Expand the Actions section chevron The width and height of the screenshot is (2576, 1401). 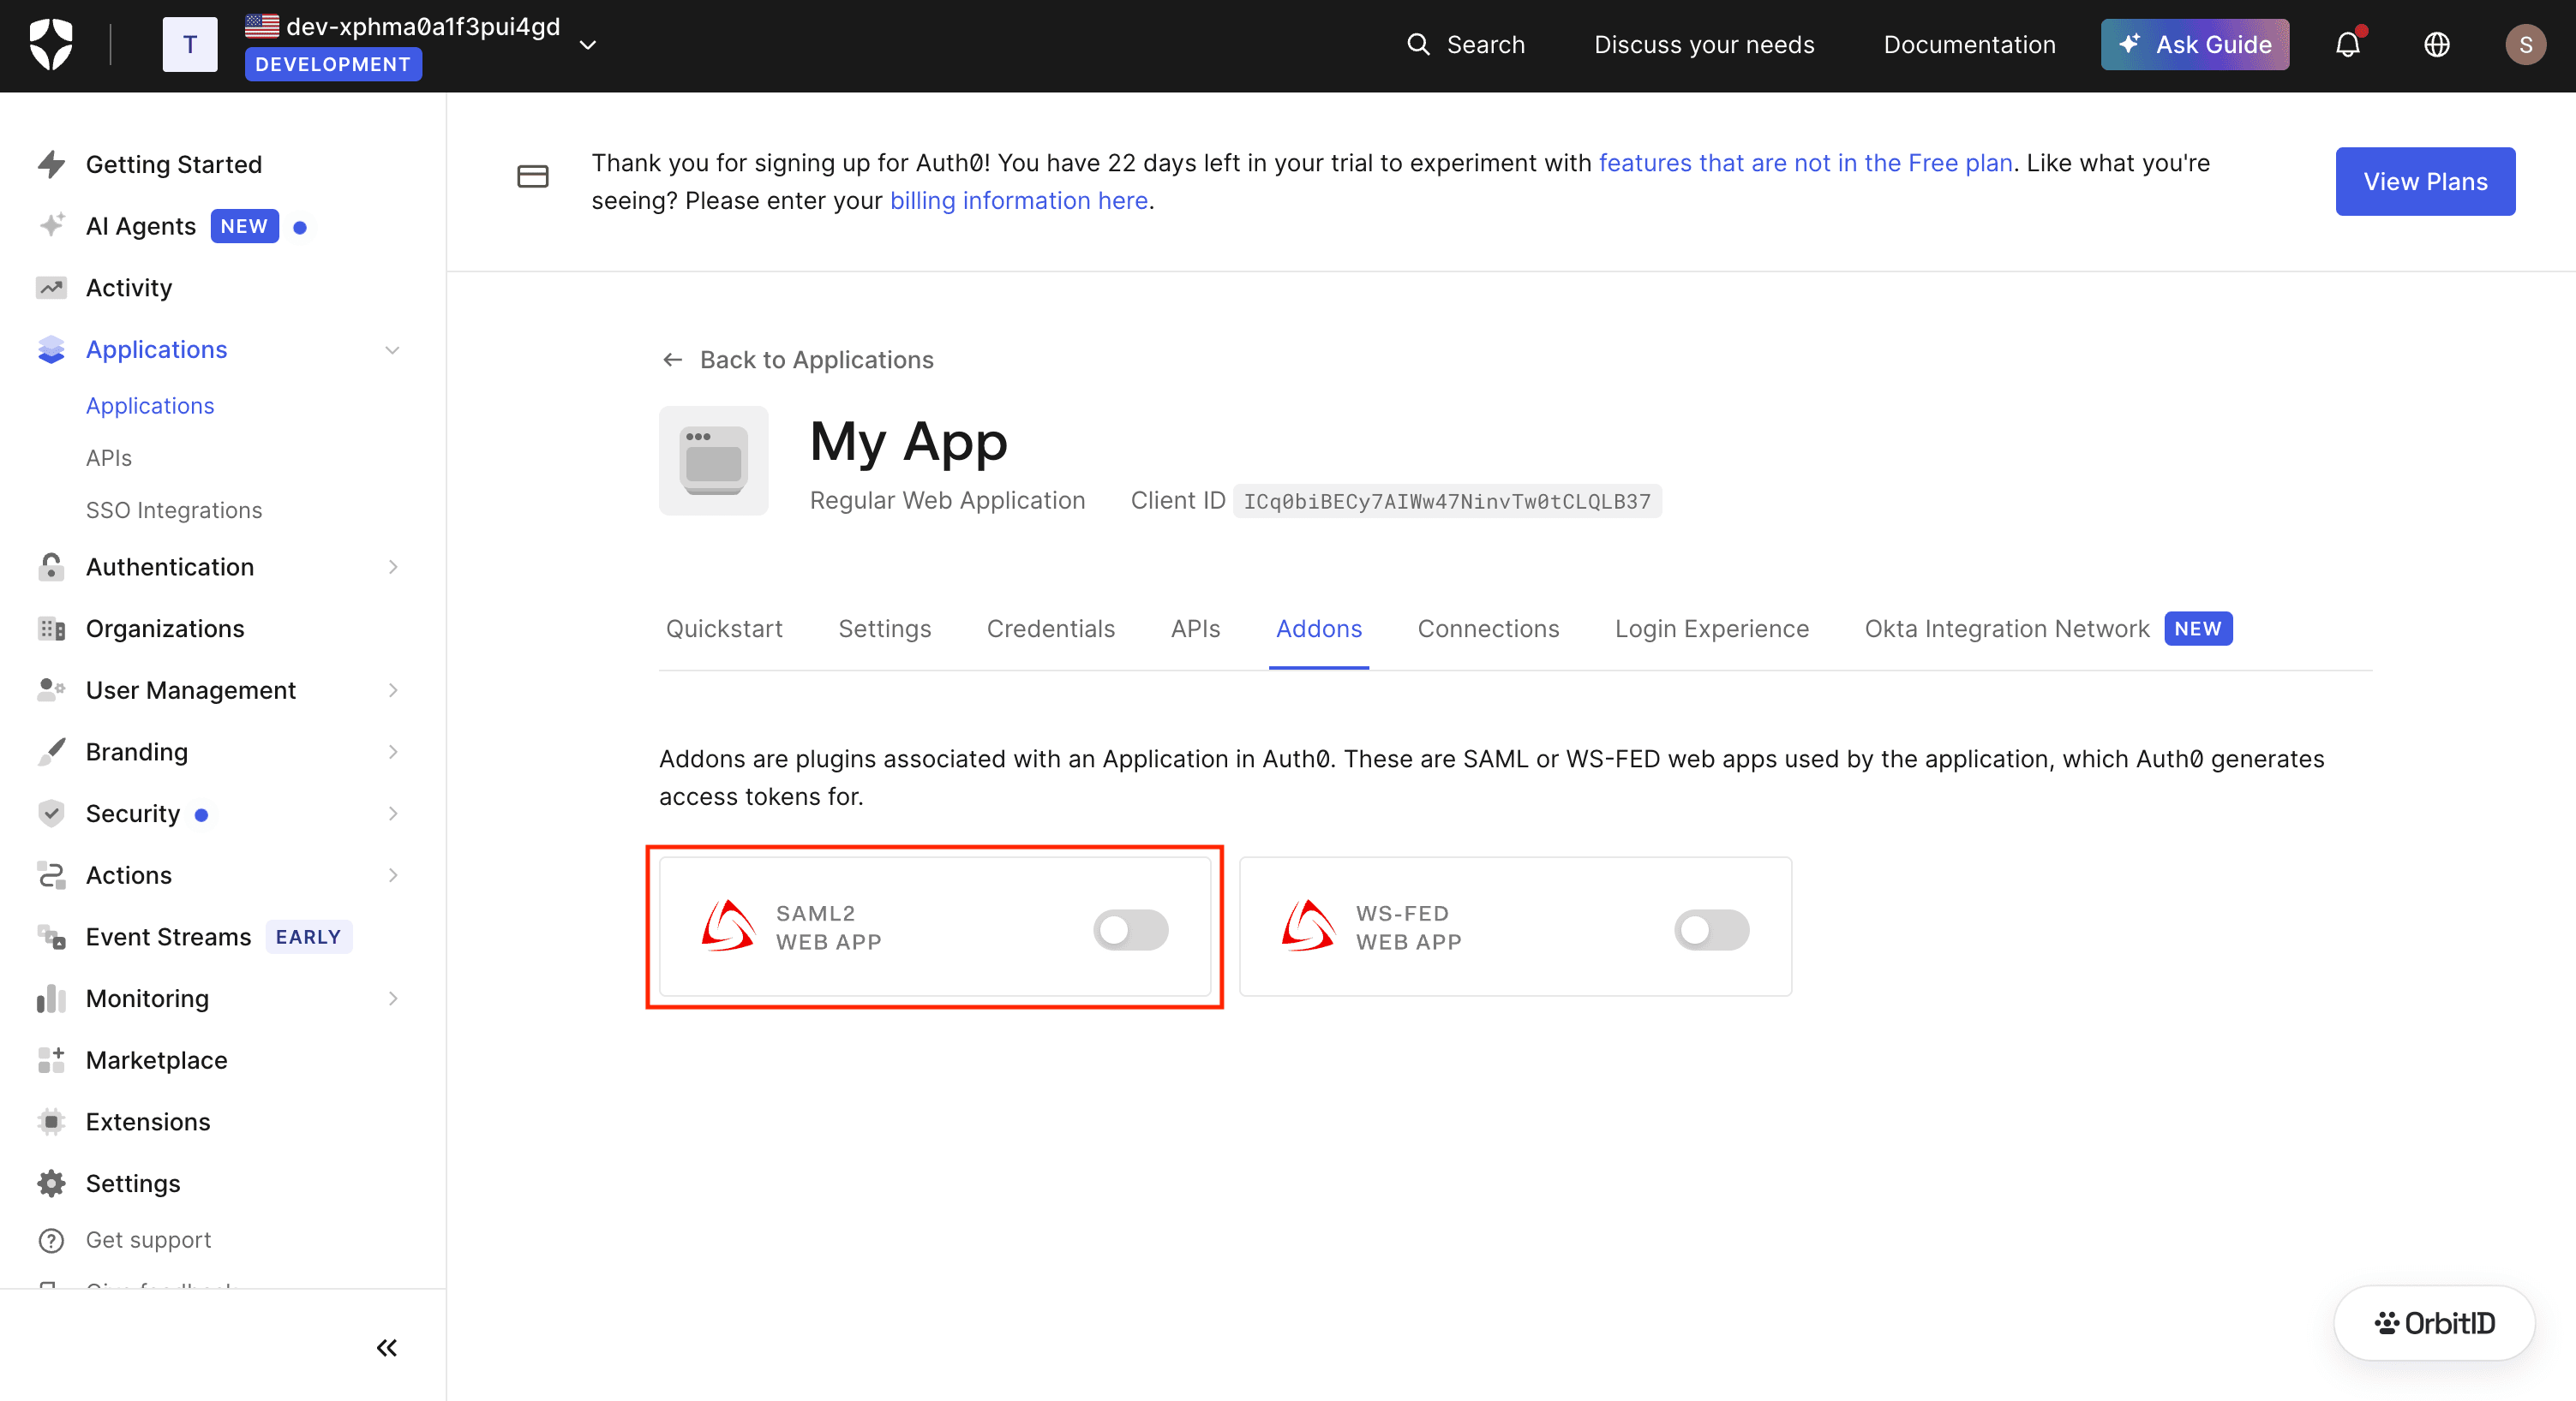[x=392, y=875]
